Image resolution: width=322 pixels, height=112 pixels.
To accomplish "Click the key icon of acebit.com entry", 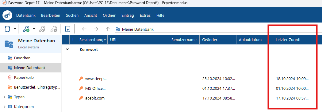I will point(81,98).
